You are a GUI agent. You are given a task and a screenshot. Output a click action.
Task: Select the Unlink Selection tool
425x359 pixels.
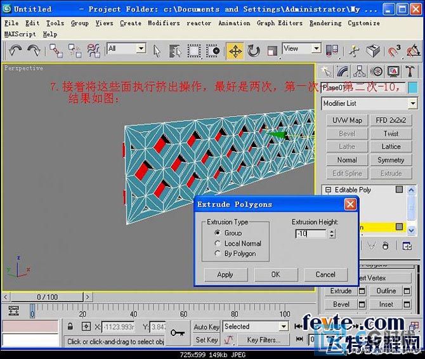pos(75,51)
